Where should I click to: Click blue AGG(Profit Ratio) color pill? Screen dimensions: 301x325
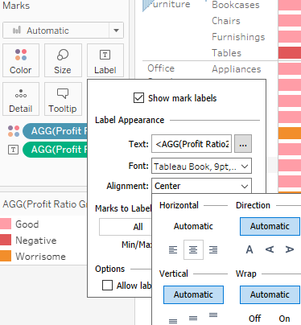[x=55, y=131]
